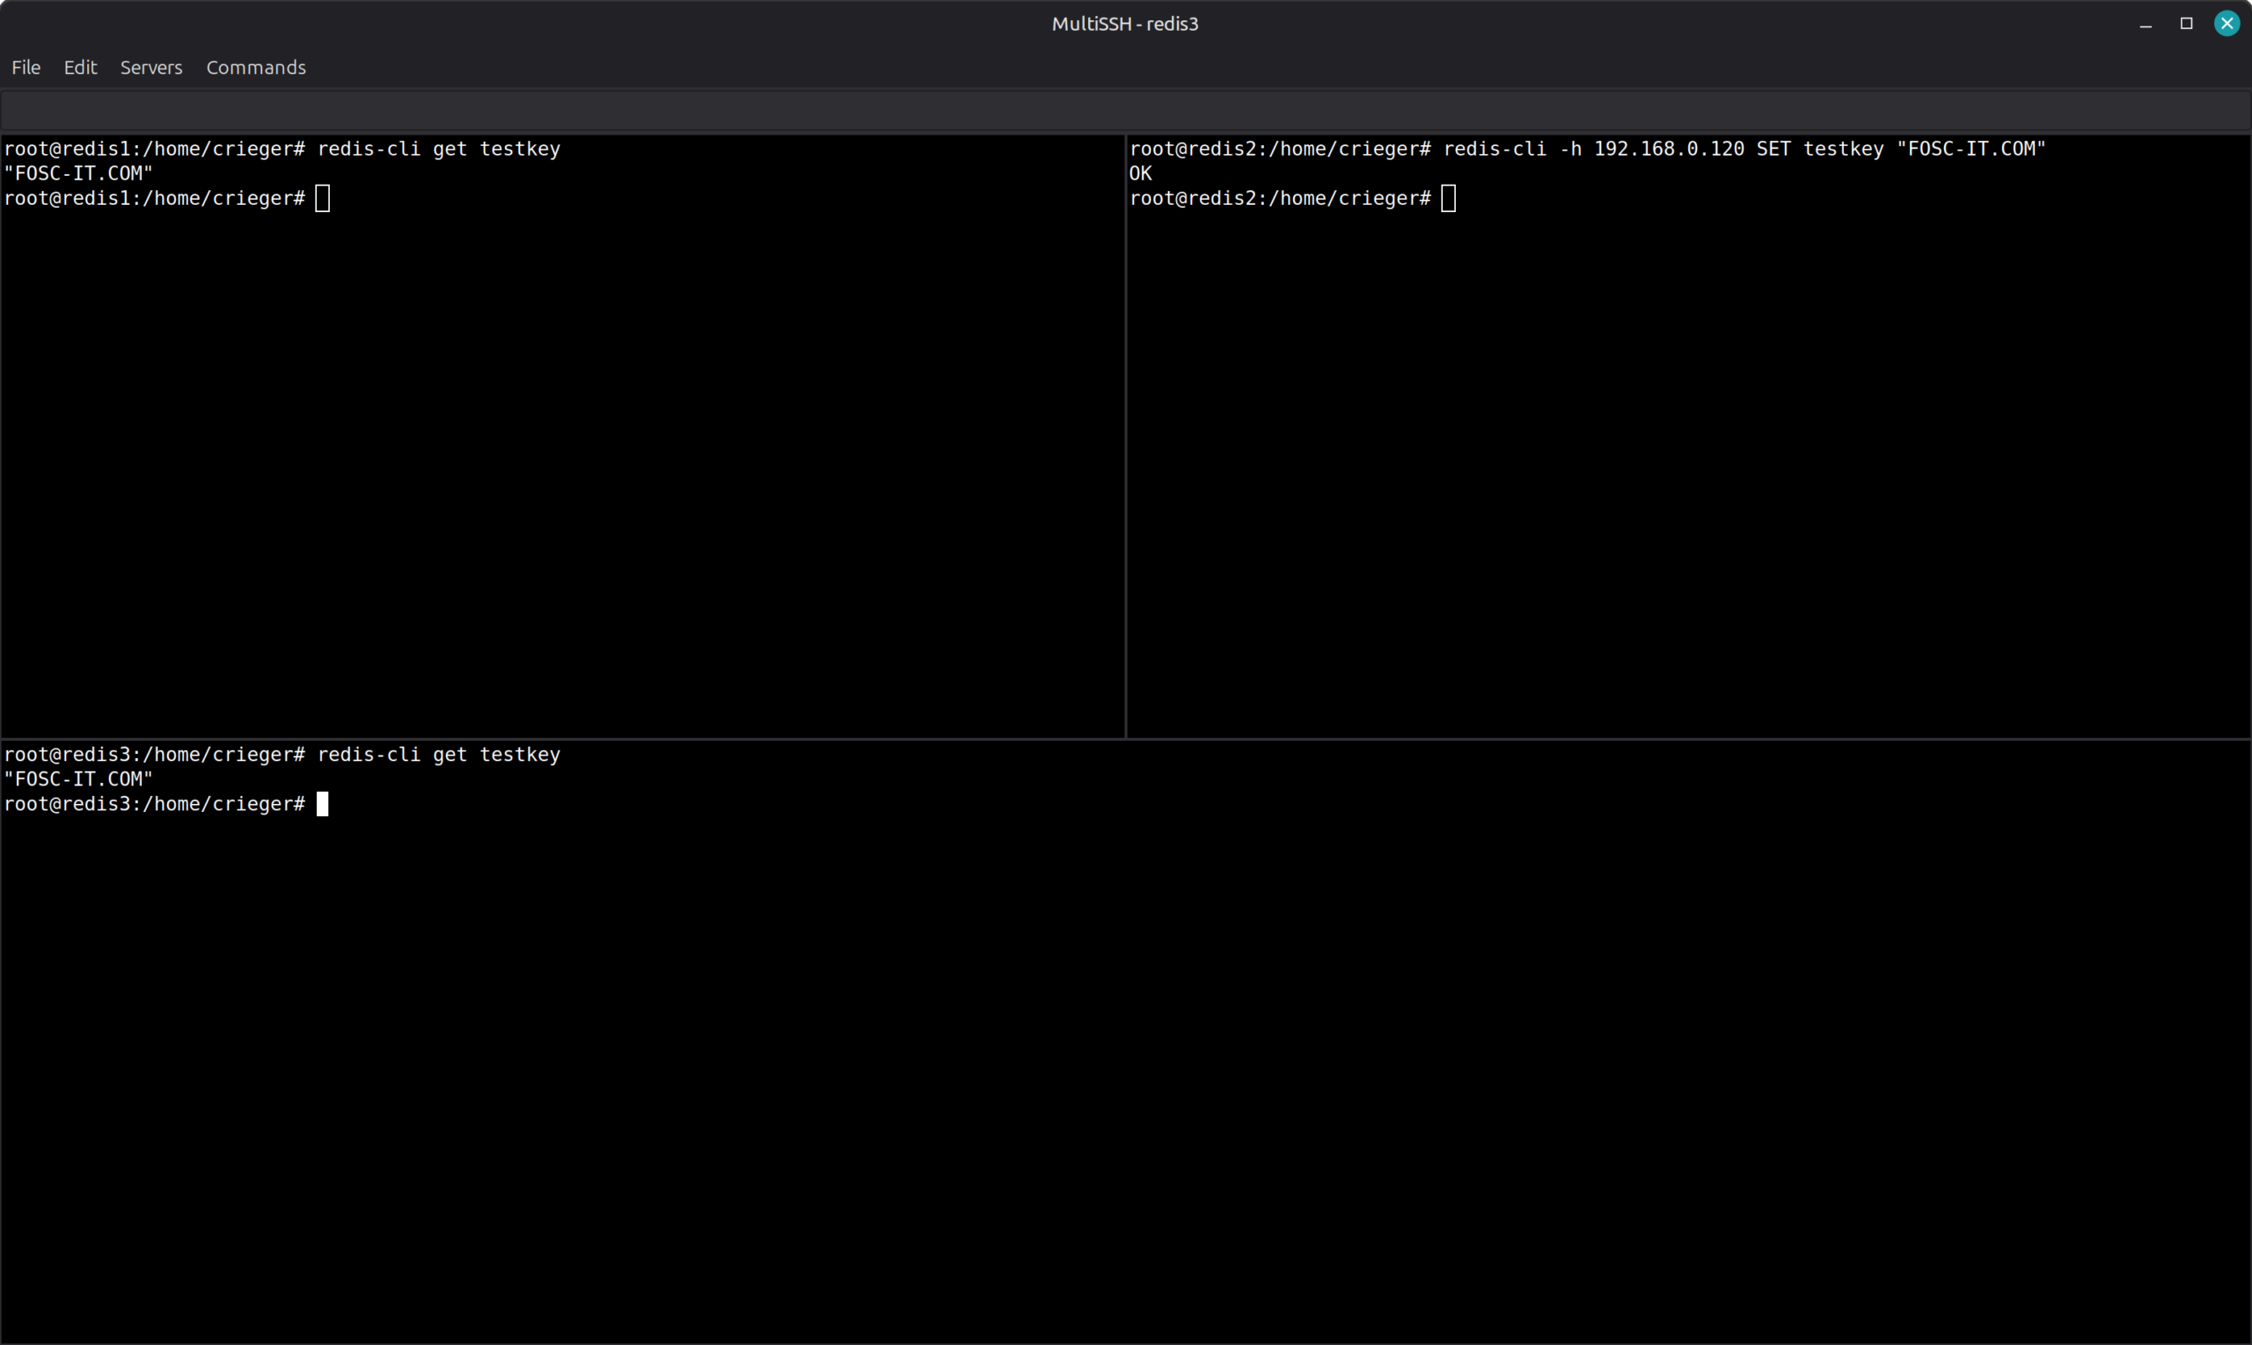The height and width of the screenshot is (1345, 2252).
Task: Open the File menu
Action: point(26,68)
